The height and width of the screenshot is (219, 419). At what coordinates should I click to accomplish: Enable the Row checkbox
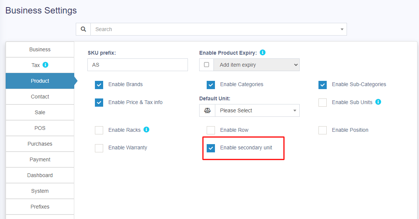(211, 130)
